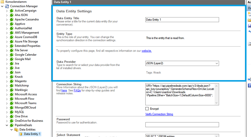Expand the Jira connection node
The image size is (251, 137).
point(7,63)
